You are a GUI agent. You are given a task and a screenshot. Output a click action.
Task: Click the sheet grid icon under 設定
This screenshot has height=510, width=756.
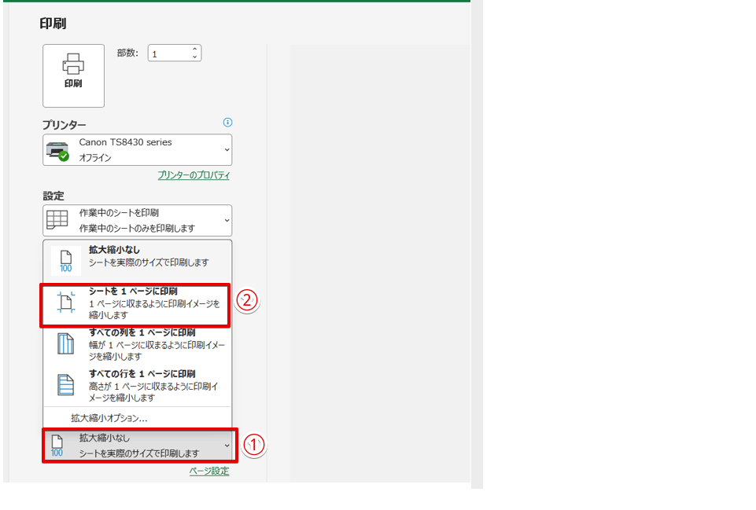(x=57, y=220)
